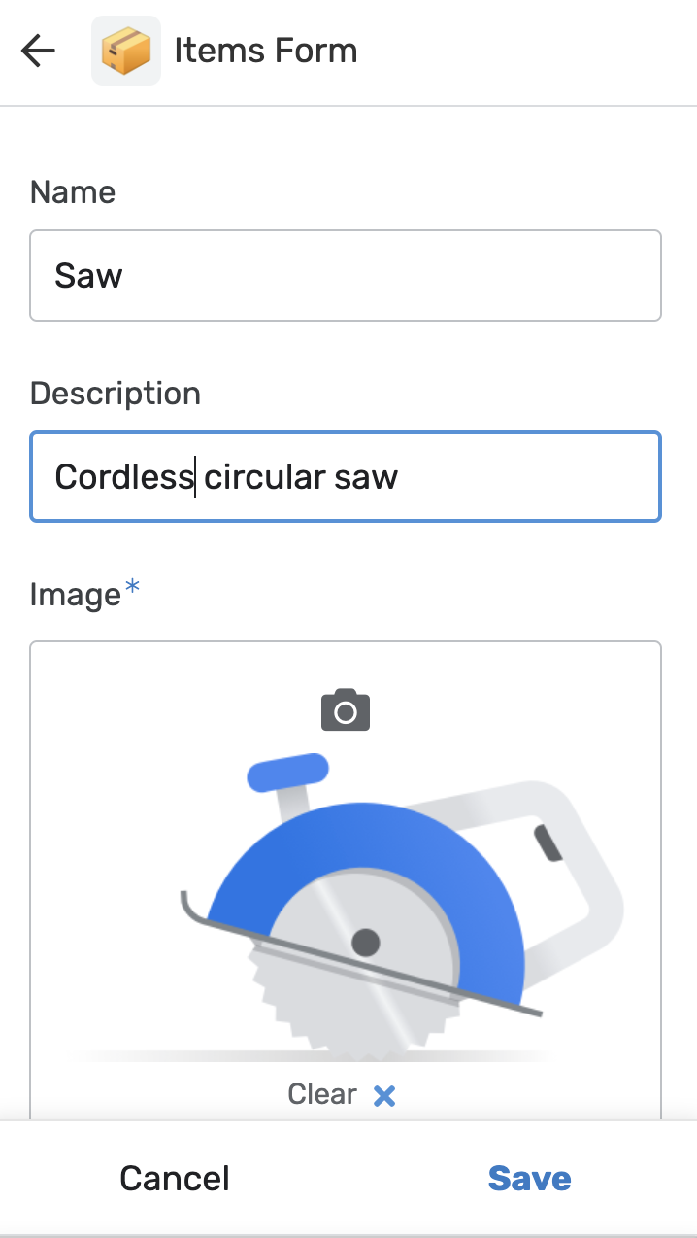This screenshot has height=1238, width=697.
Task: Click the Description field label
Action: pyautogui.click(x=116, y=394)
